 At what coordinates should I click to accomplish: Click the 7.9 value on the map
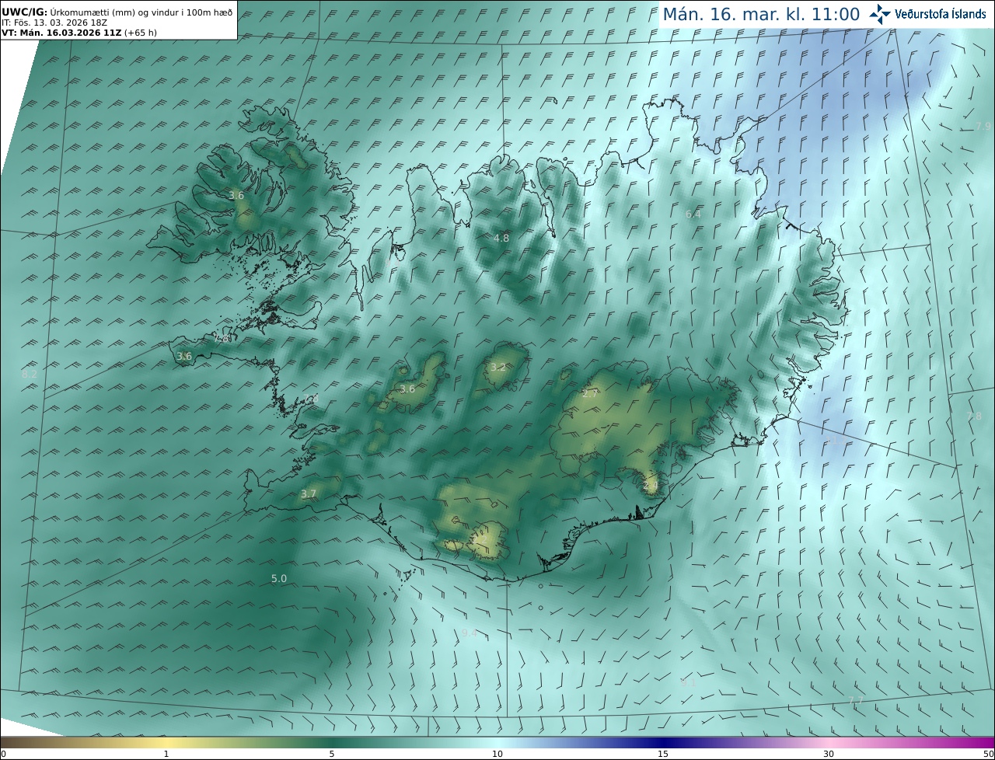983,126
